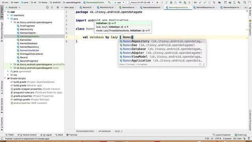Choose NamesDatabase from completion list
Image resolution: width=252 pixels, height=142 pixels.
coord(162,49)
